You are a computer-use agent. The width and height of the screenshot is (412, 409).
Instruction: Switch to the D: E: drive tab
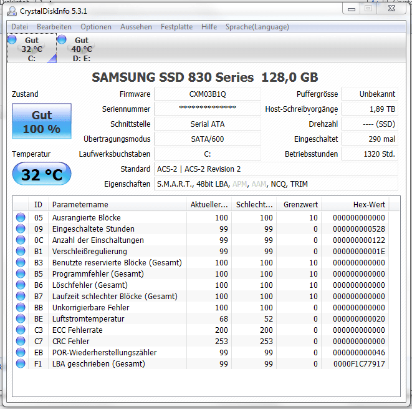(x=82, y=48)
